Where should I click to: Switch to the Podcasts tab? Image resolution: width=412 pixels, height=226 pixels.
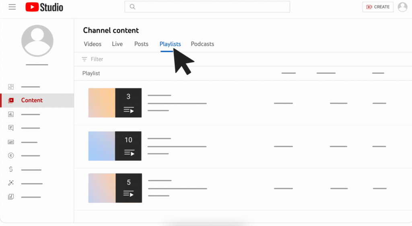pyautogui.click(x=202, y=44)
